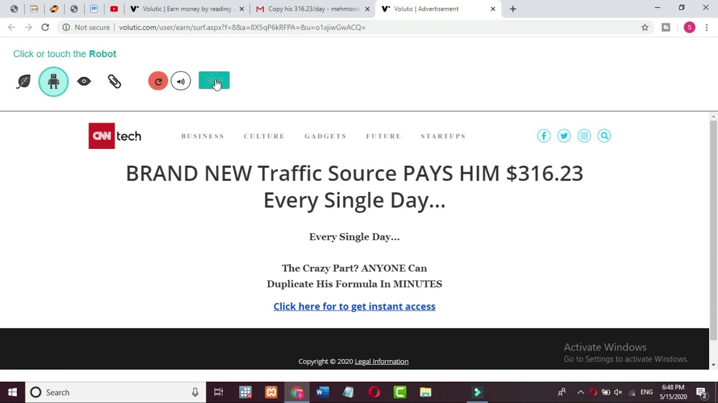Open the Windows Start menu
This screenshot has width=718, height=403.
point(12,392)
